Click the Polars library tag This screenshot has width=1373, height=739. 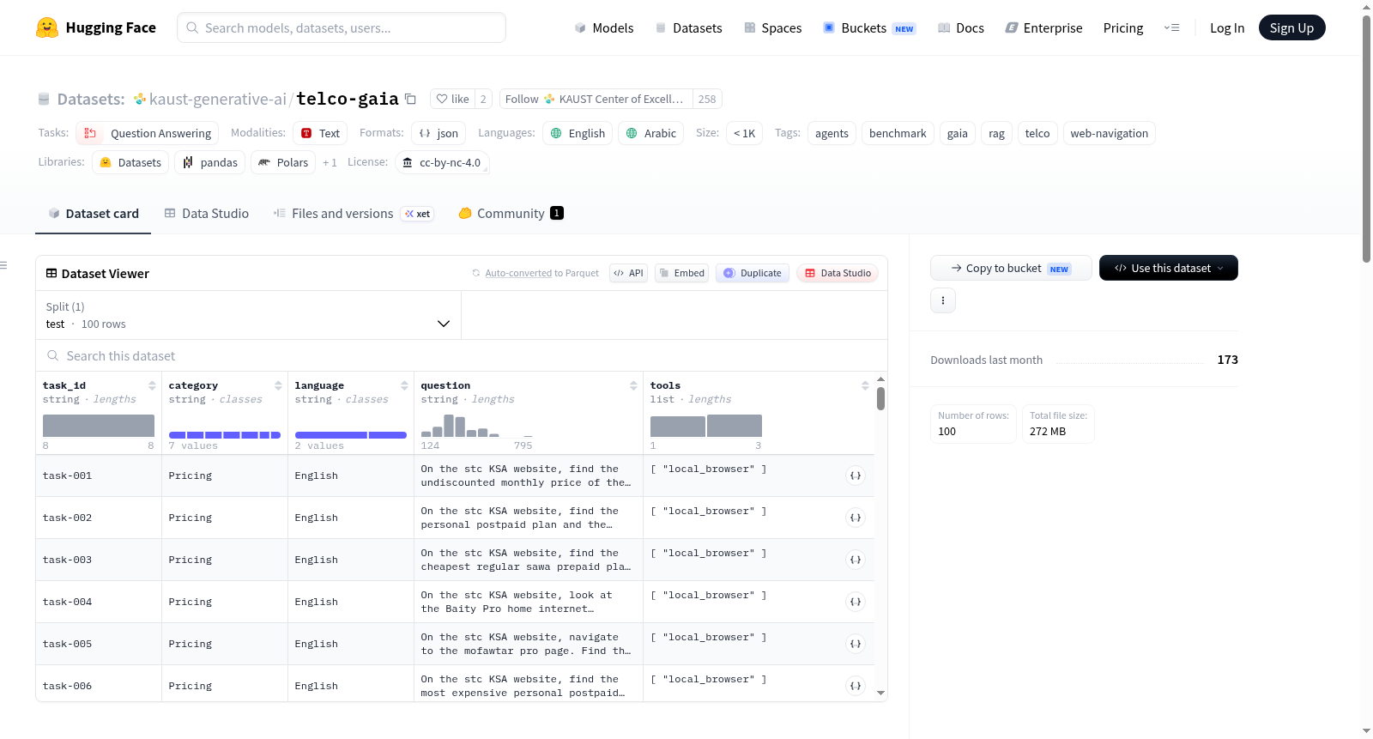[x=283, y=162]
